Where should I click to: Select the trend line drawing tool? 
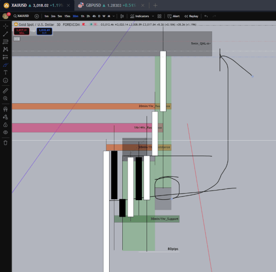5,34
